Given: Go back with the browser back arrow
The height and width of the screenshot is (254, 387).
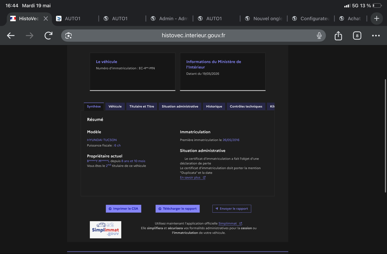Looking at the screenshot, I should (11, 35).
